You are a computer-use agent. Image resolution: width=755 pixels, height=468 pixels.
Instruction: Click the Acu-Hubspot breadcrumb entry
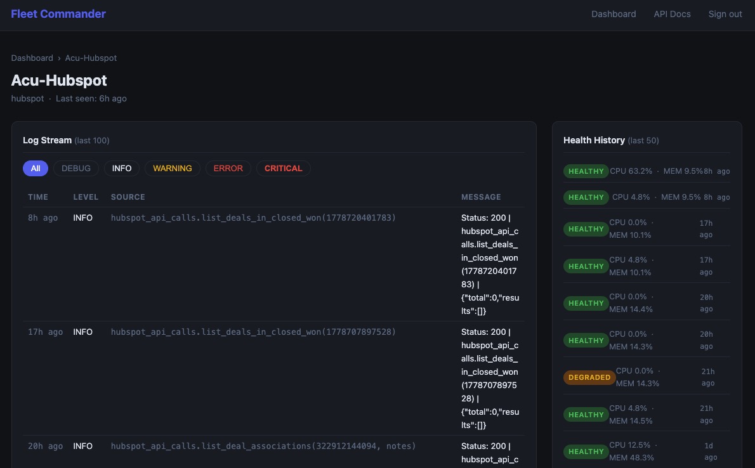[x=91, y=58]
